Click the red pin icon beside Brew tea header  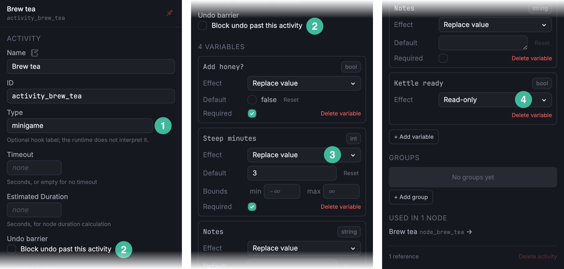[169, 13]
